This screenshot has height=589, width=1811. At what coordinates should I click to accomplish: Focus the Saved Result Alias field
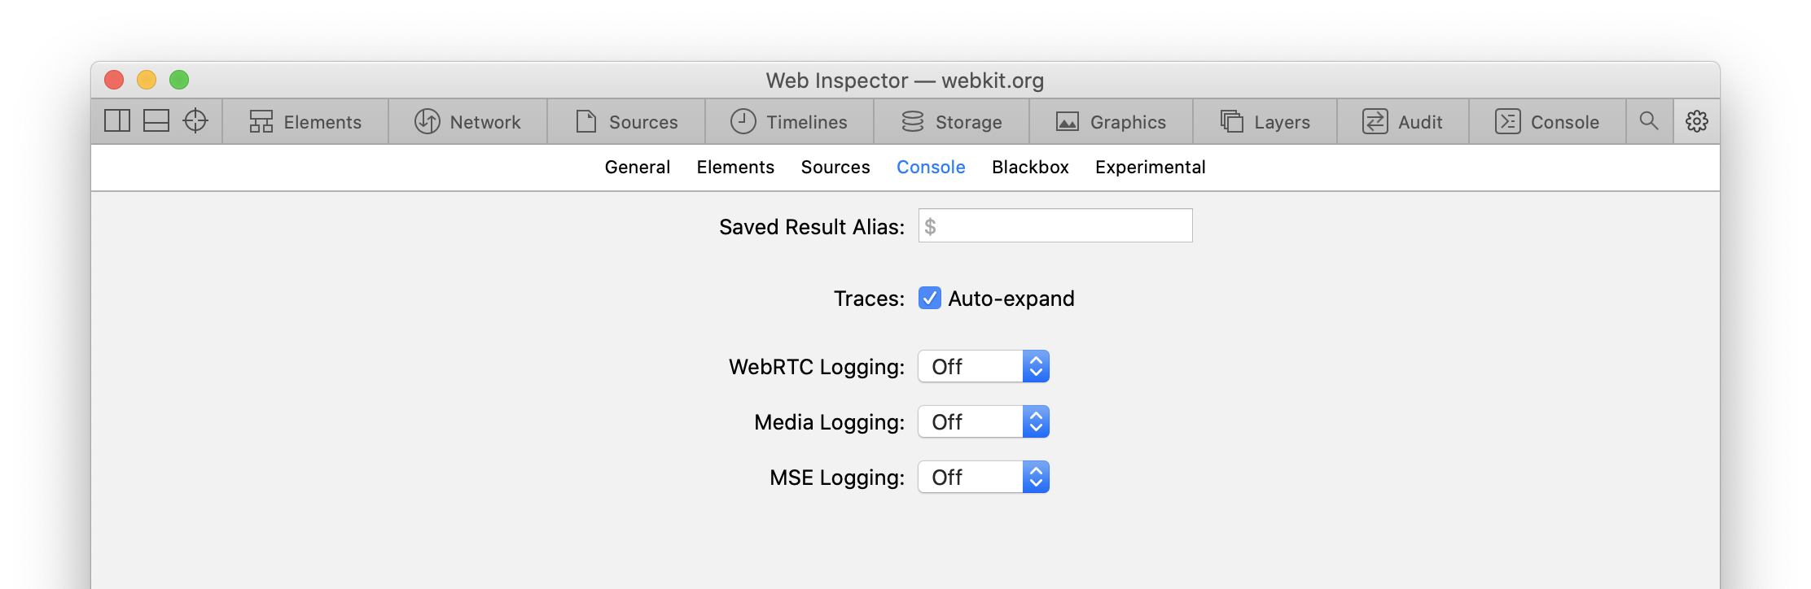pyautogui.click(x=1055, y=226)
